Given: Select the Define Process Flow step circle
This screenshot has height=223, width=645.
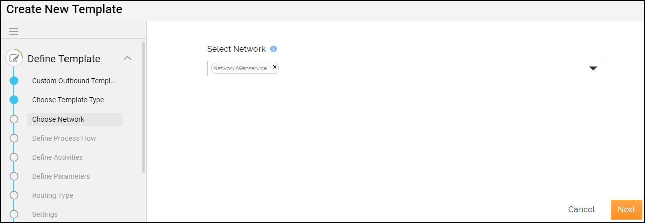Looking at the screenshot, I should [x=14, y=138].
